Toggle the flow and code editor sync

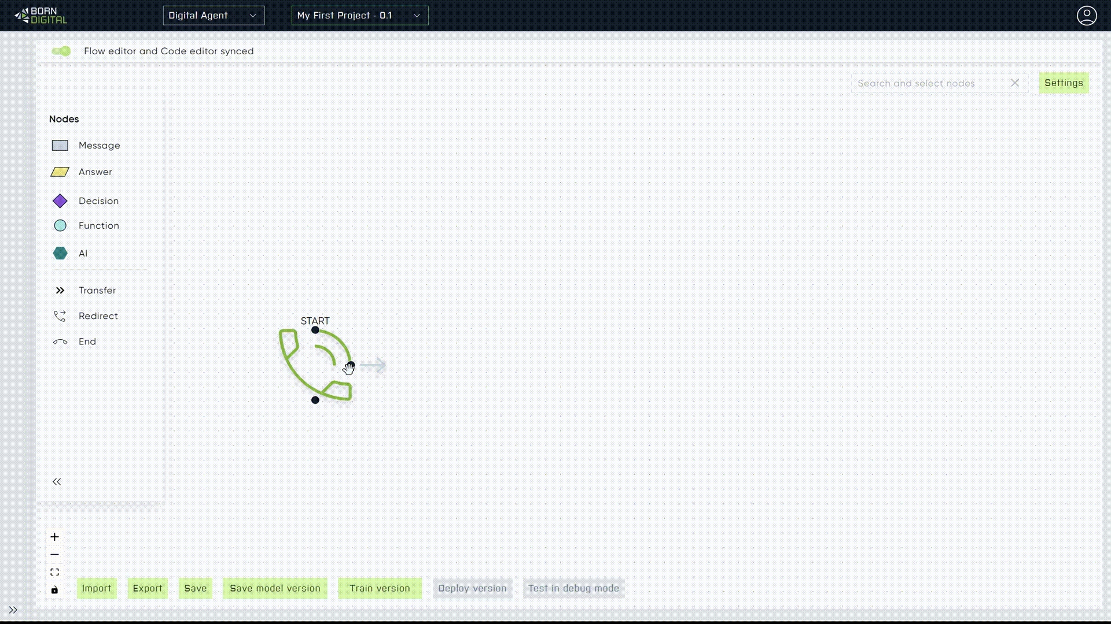click(61, 51)
